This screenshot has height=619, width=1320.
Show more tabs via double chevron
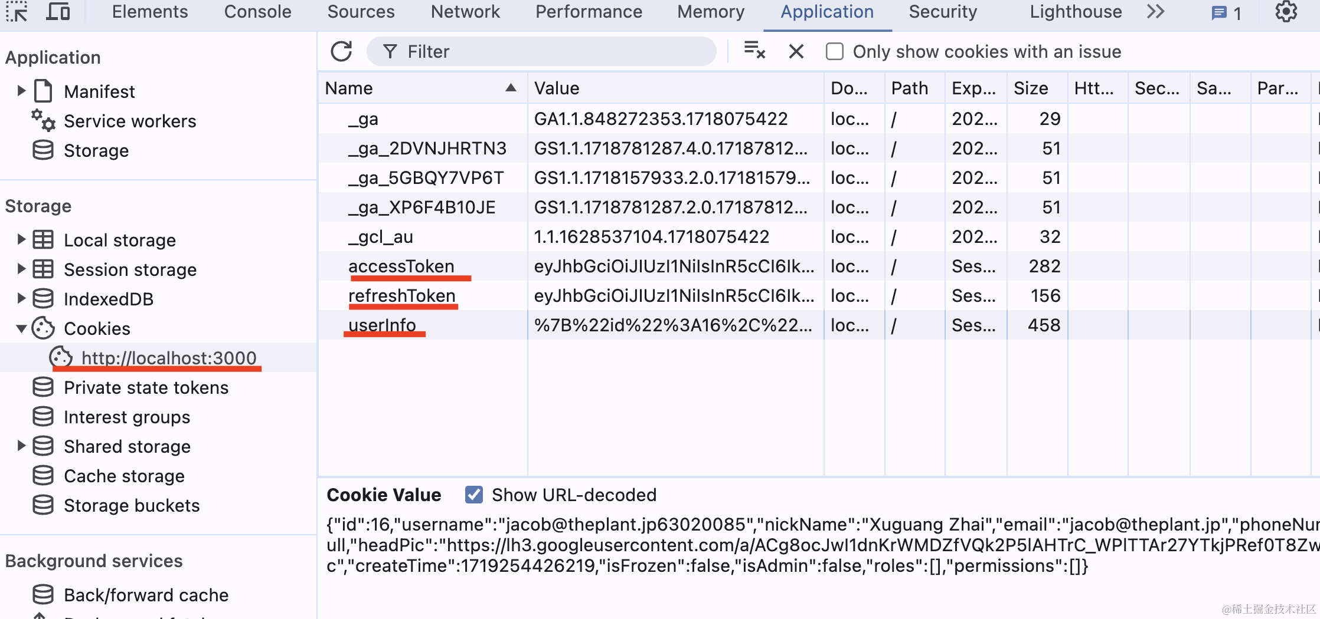pos(1156,12)
